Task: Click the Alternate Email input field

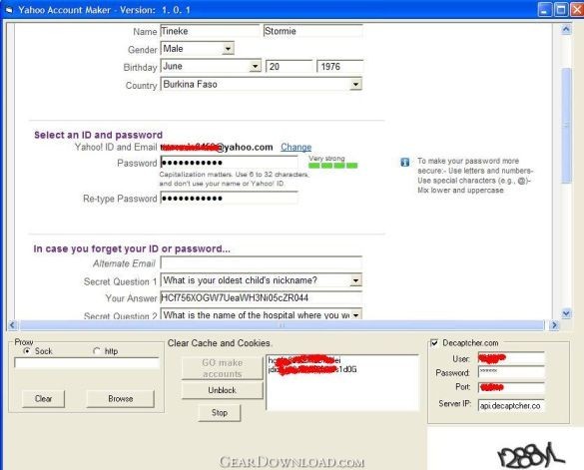Action: 262,262
